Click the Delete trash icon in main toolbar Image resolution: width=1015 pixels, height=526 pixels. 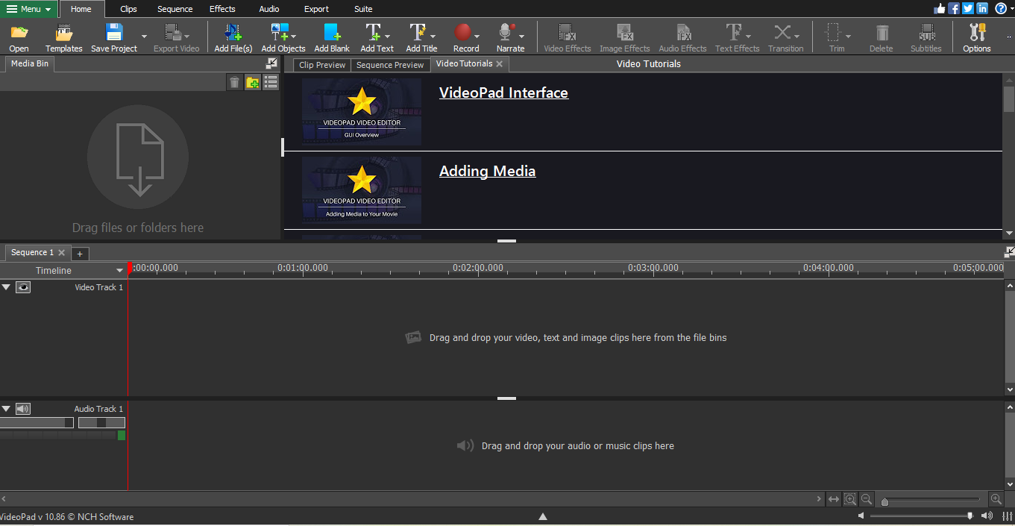pyautogui.click(x=882, y=32)
